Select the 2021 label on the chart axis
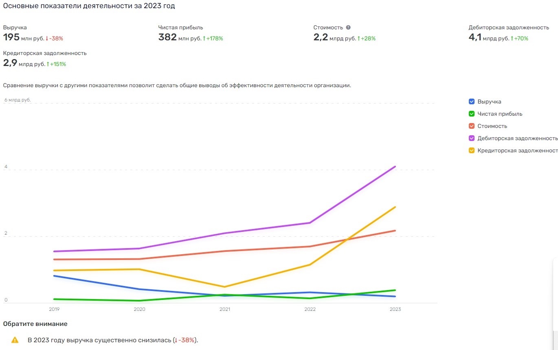558x350 pixels. (x=224, y=309)
